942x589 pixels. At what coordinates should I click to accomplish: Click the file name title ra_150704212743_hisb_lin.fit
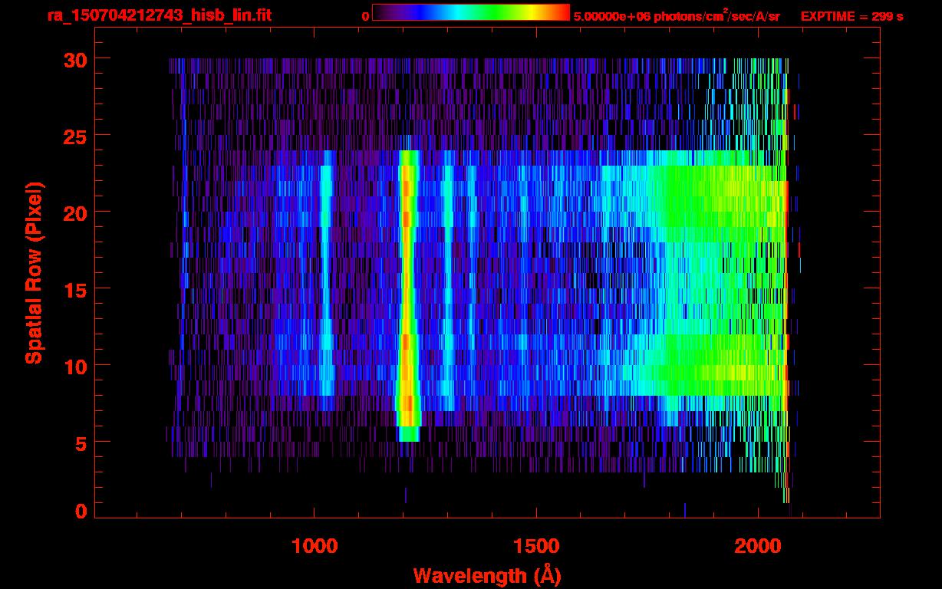pyautogui.click(x=159, y=15)
